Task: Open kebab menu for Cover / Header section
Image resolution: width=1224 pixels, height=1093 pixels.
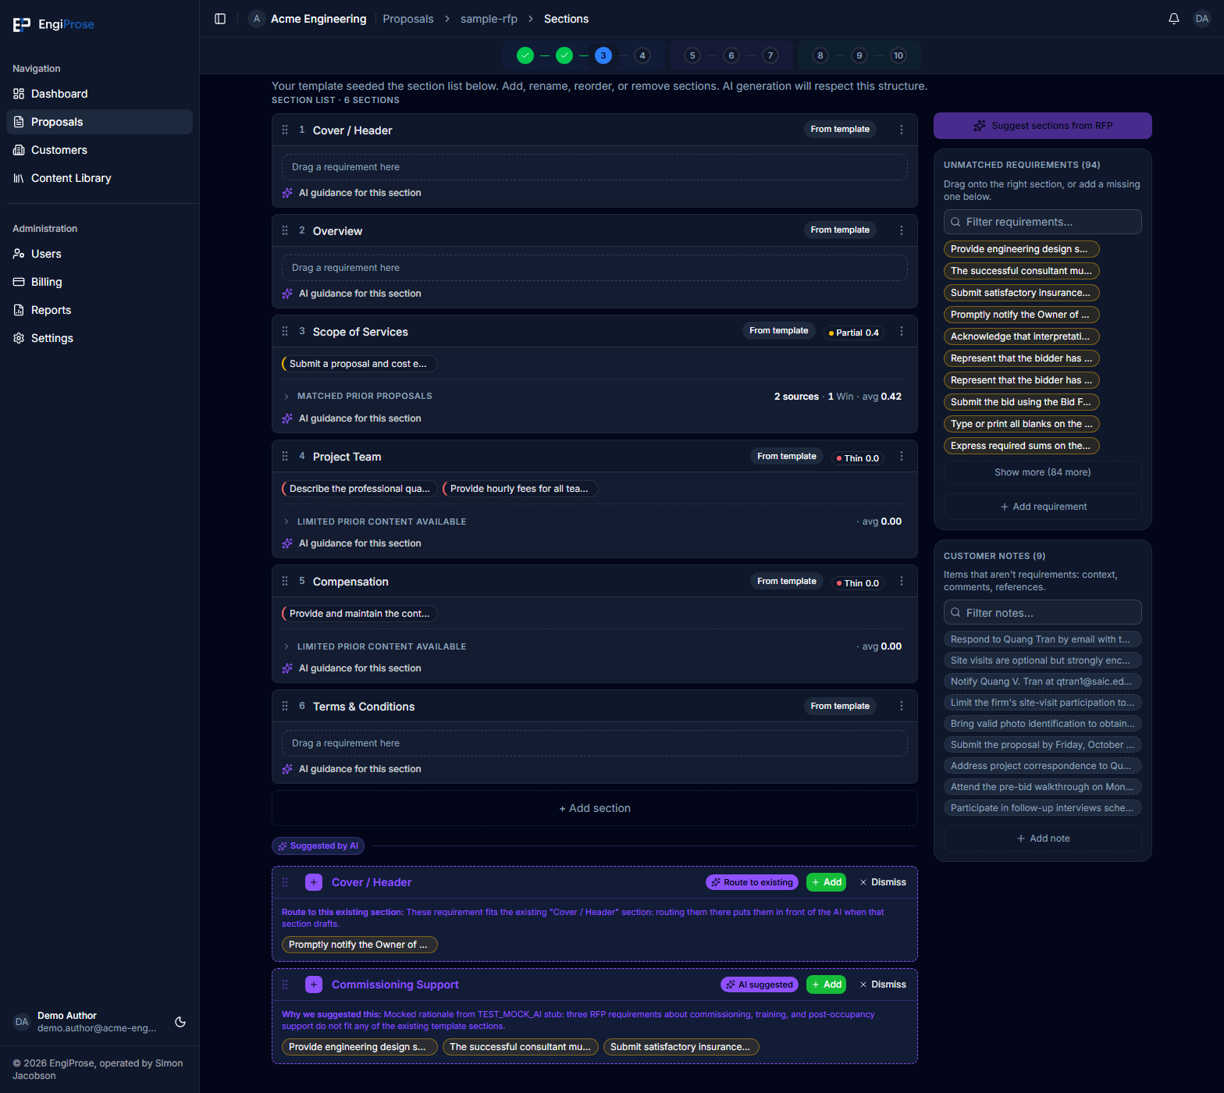Action: 902,130
